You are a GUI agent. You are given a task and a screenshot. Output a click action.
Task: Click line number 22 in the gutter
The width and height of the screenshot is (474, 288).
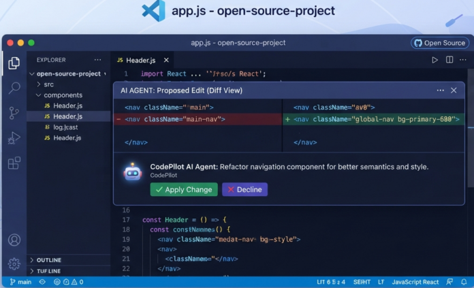pyautogui.click(x=126, y=268)
